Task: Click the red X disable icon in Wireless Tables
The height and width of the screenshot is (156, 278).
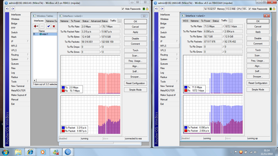Action: click(x=54, y=26)
